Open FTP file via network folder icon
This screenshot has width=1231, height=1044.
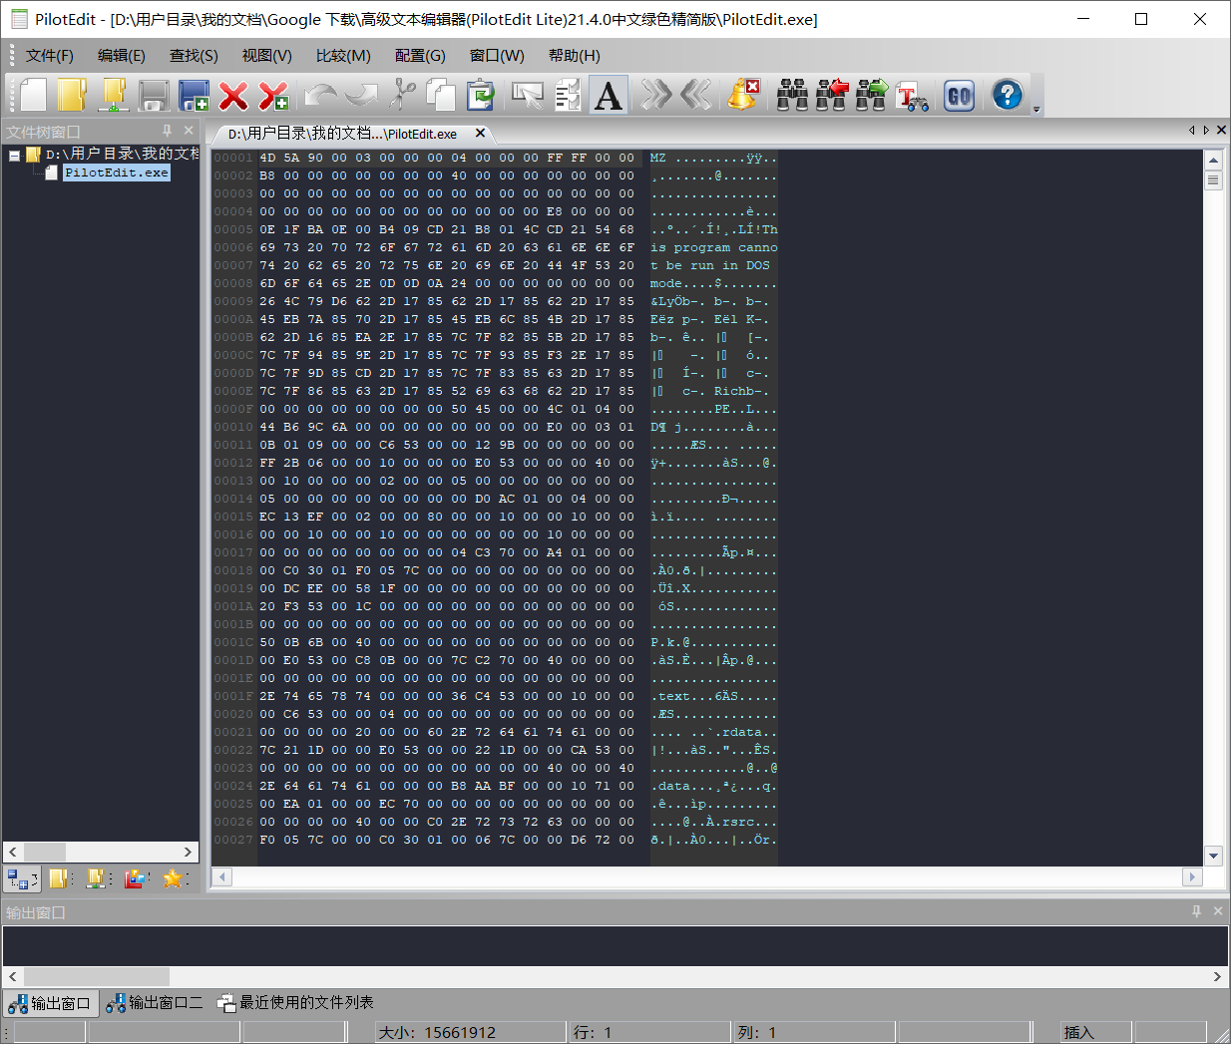(x=113, y=95)
